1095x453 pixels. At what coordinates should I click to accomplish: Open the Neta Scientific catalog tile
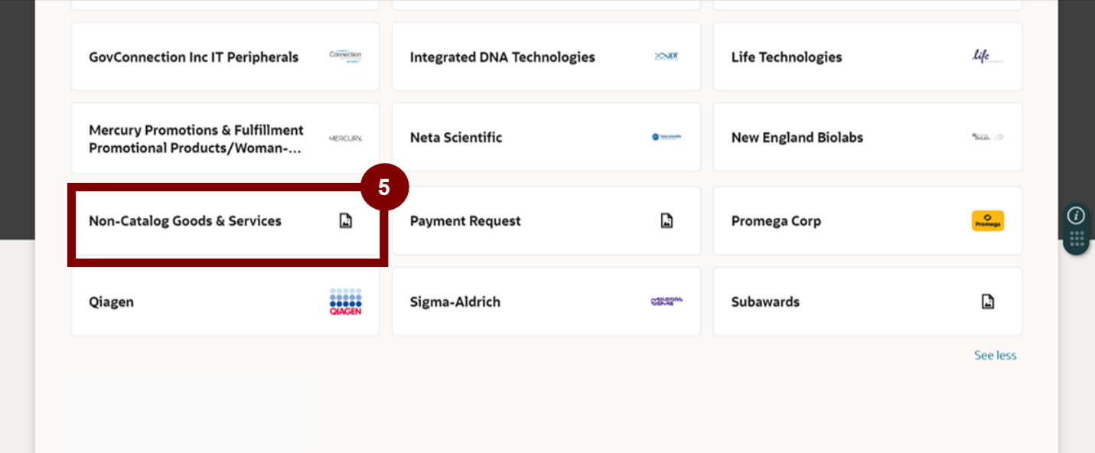pyautogui.click(x=546, y=138)
